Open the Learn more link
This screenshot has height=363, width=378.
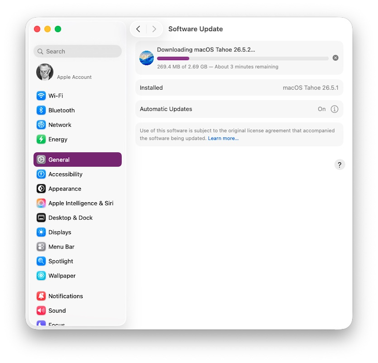(x=223, y=138)
